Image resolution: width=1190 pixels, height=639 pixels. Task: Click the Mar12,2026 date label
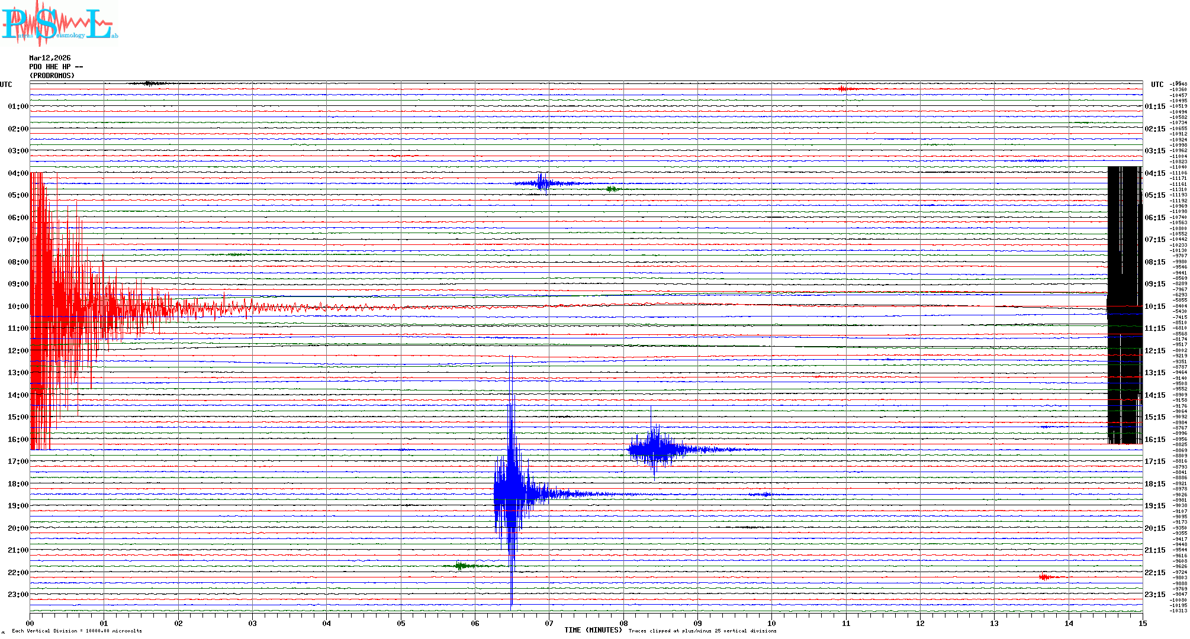pos(50,58)
